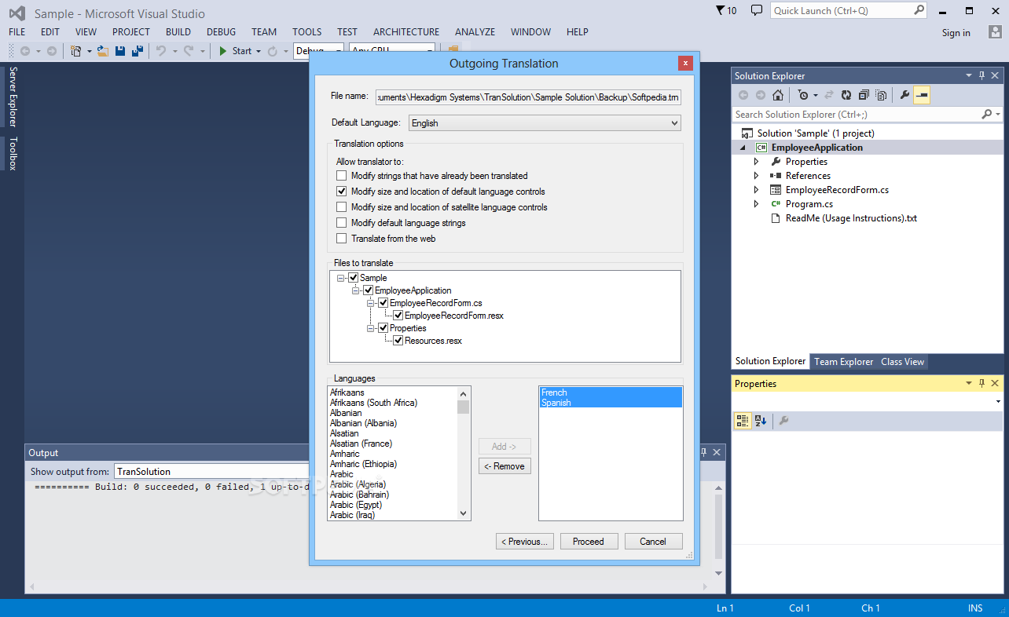This screenshot has width=1009, height=617.
Task: Uncheck EmployeeRecordForm.resx checkbox
Action: [x=398, y=316]
